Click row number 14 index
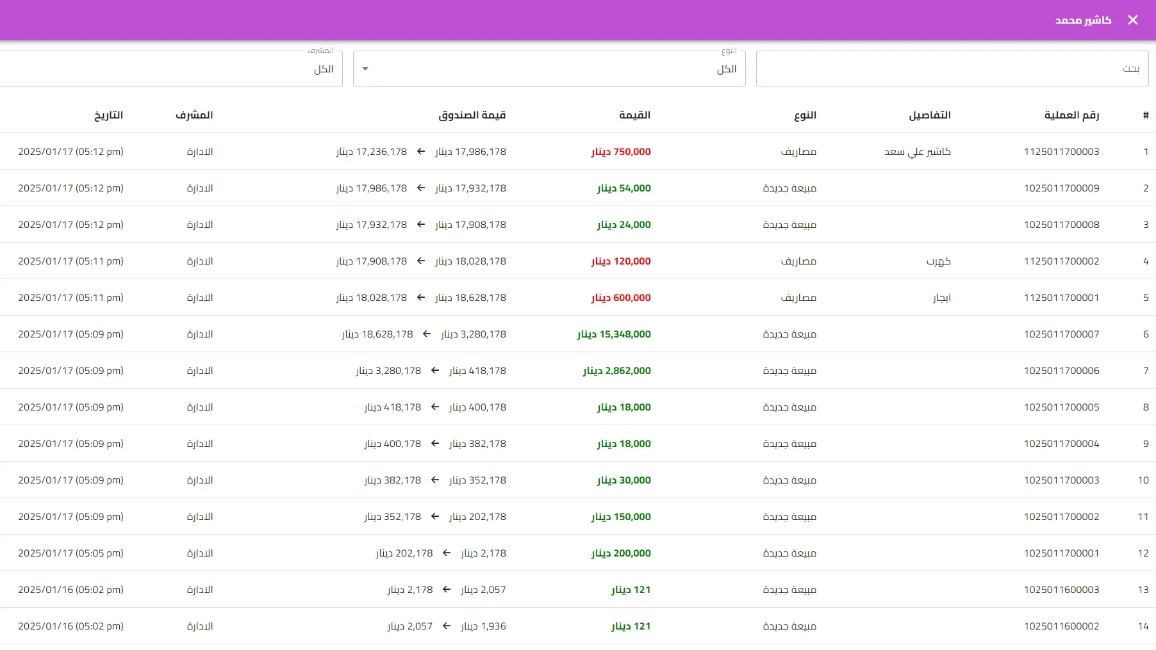This screenshot has width=1156, height=650. point(1143,626)
